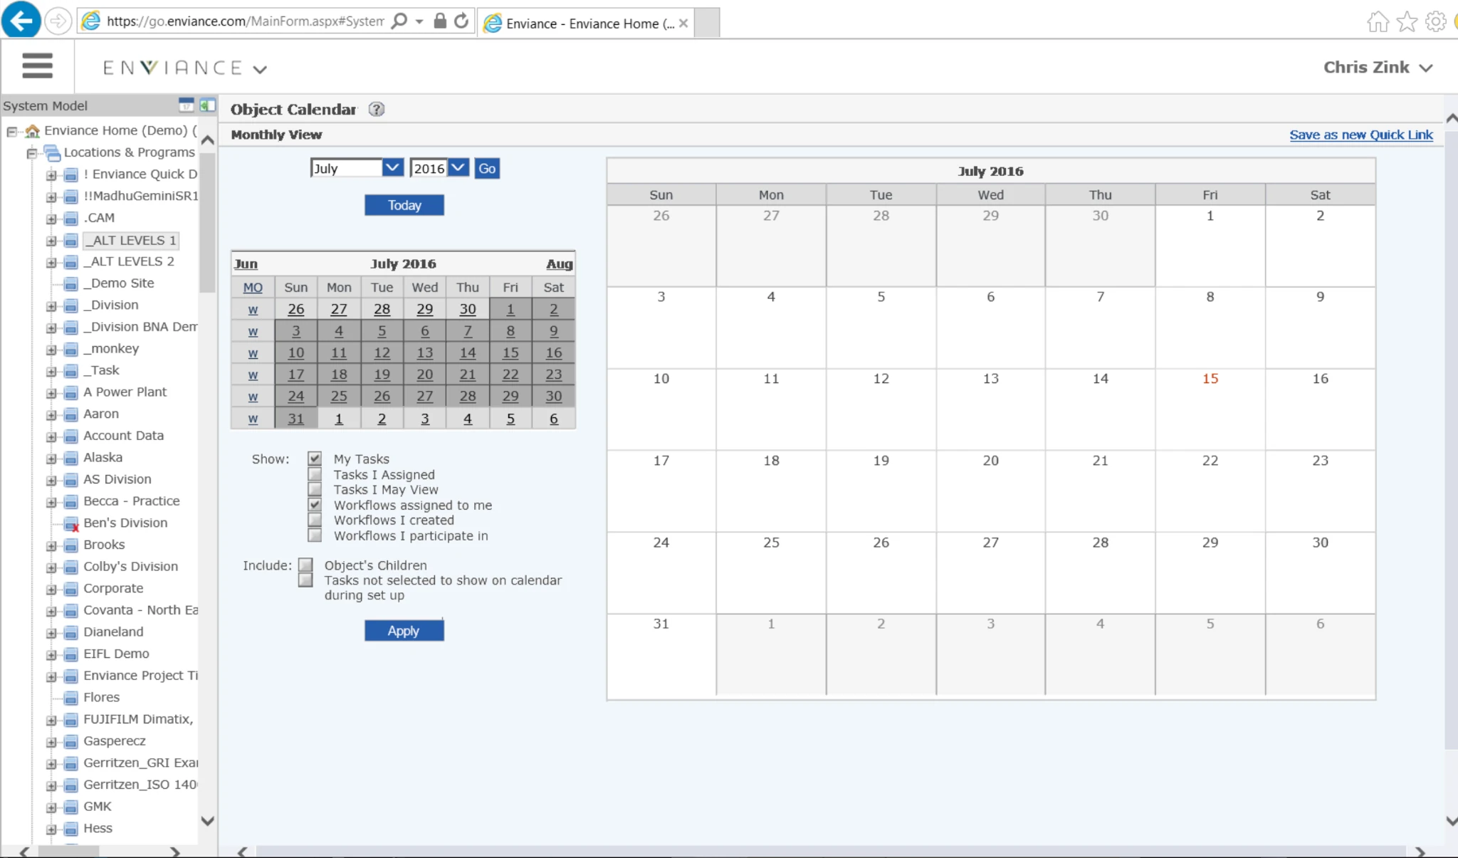
Task: Click the Go button
Action: point(487,168)
